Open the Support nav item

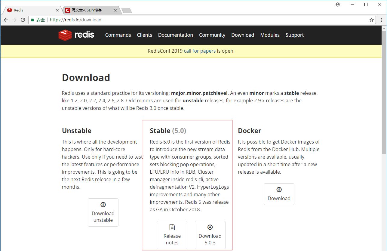295,35
